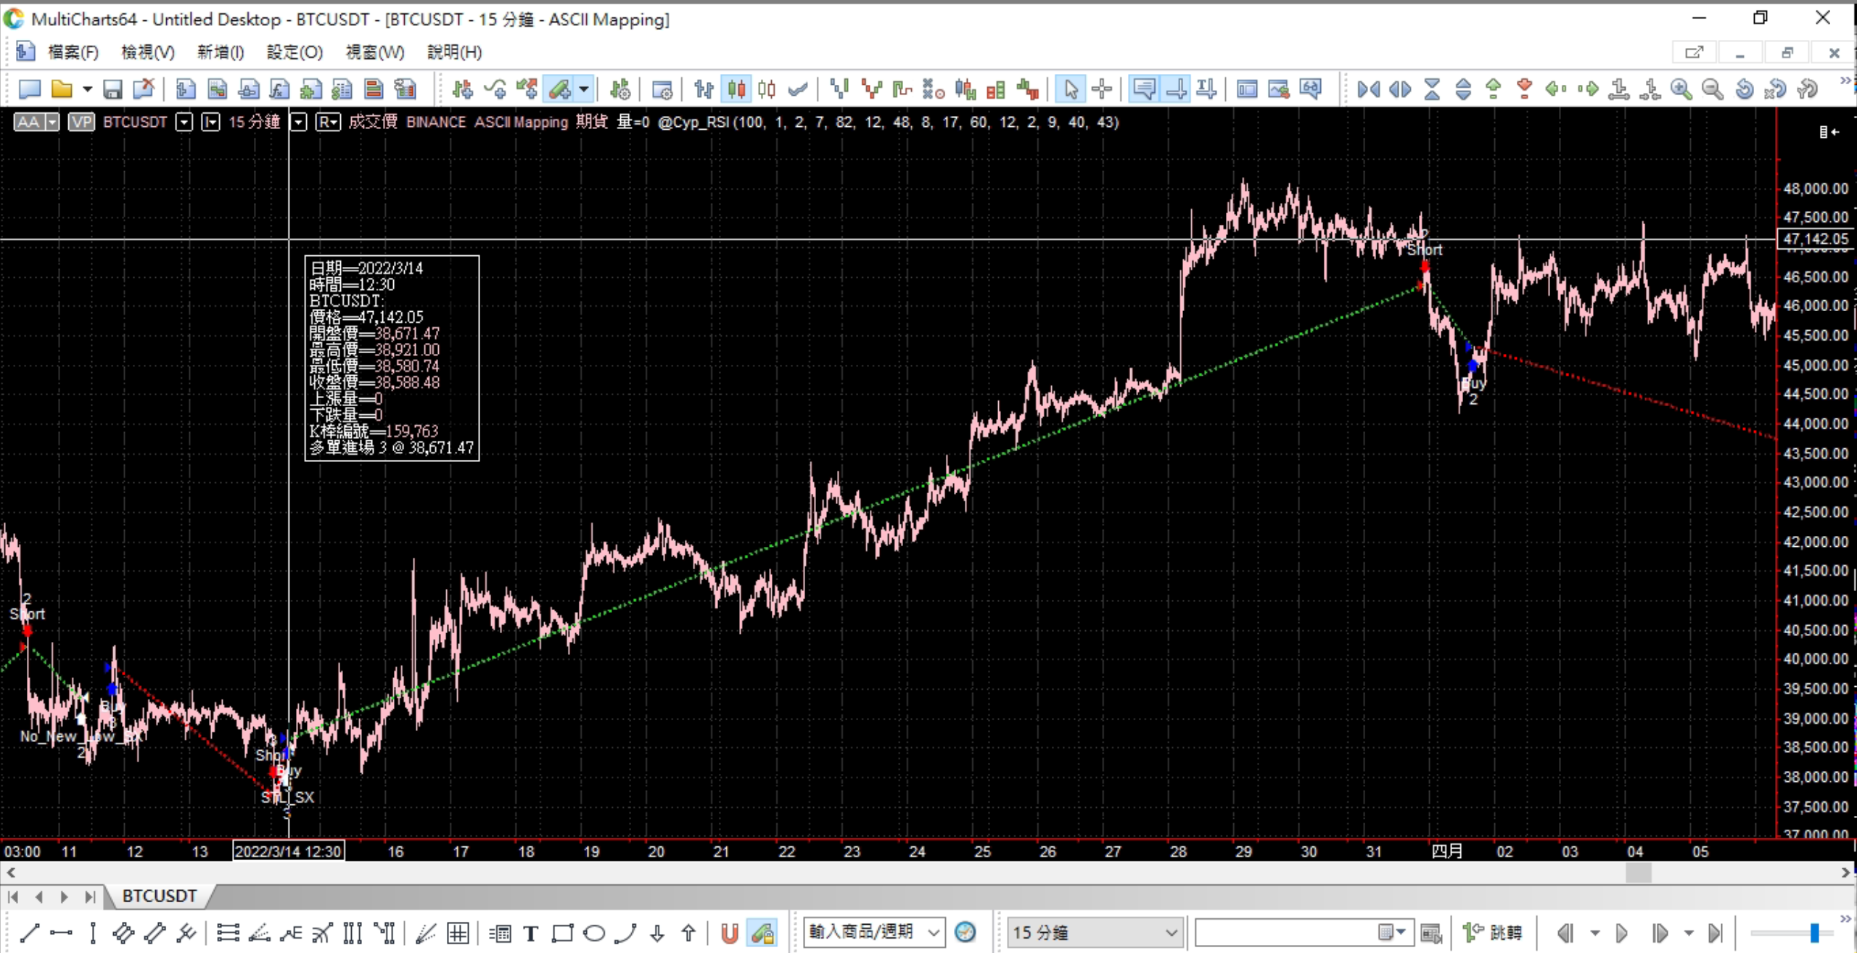Image resolution: width=1857 pixels, height=953 pixels.
Task: Open dropdown arrow next to BTCUSDT symbol
Action: tap(184, 122)
